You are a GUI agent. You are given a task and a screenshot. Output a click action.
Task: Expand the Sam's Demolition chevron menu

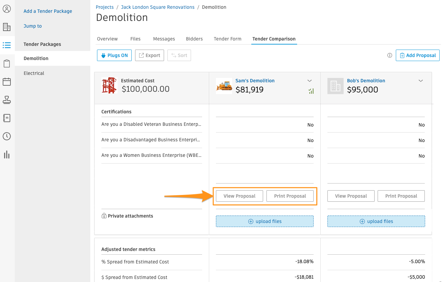pyautogui.click(x=310, y=81)
